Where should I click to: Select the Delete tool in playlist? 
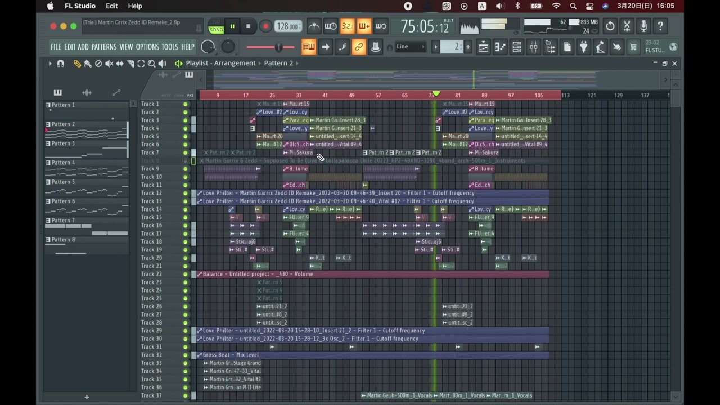(98, 64)
